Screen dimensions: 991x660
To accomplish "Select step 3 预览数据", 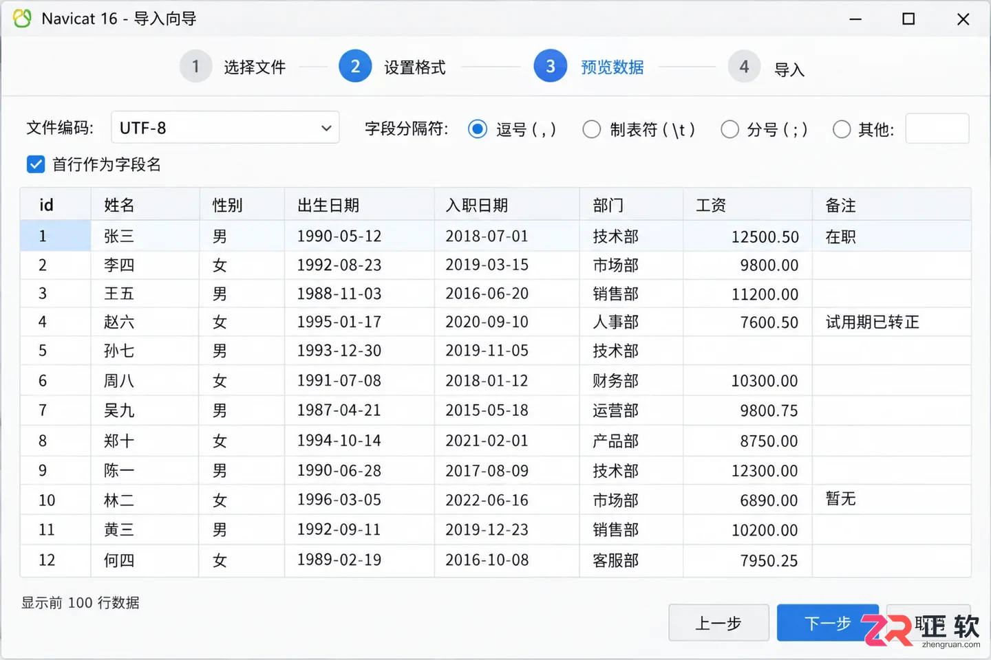I will click(589, 67).
